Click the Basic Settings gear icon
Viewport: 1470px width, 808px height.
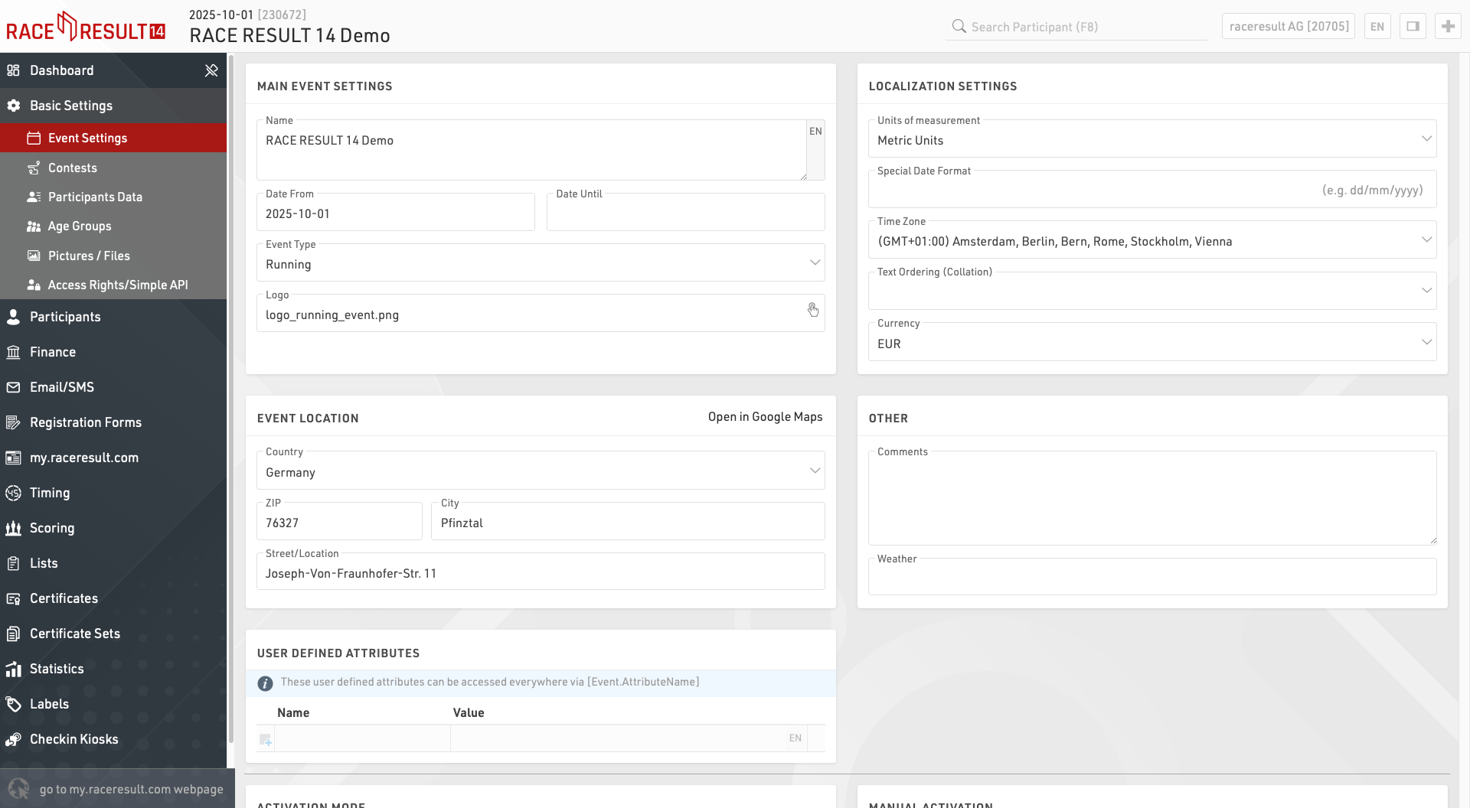(13, 106)
